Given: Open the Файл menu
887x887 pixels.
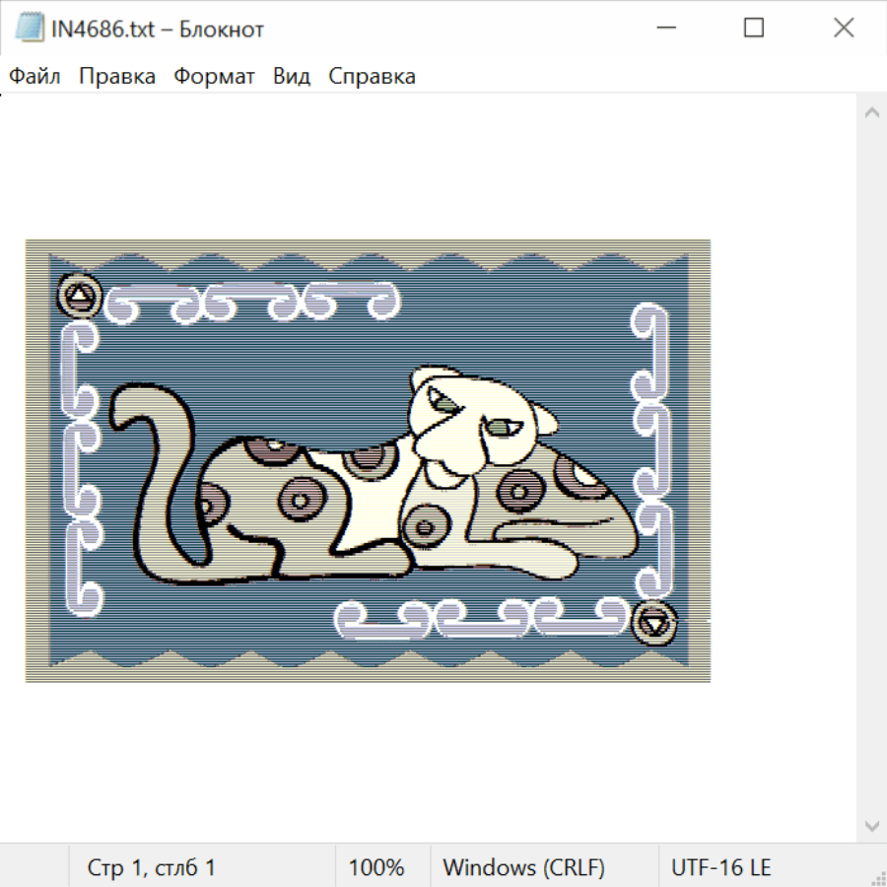Looking at the screenshot, I should point(34,76).
